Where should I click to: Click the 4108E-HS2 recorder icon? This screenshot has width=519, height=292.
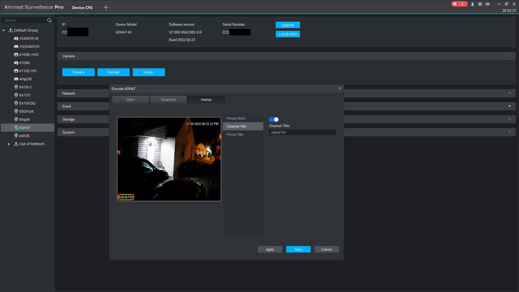[x=16, y=55]
